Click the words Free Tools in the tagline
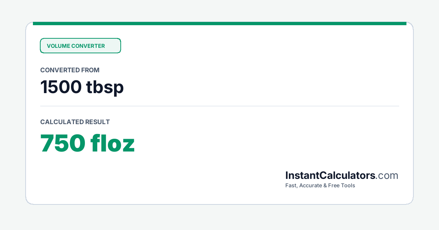439x230 pixels. 342,185
